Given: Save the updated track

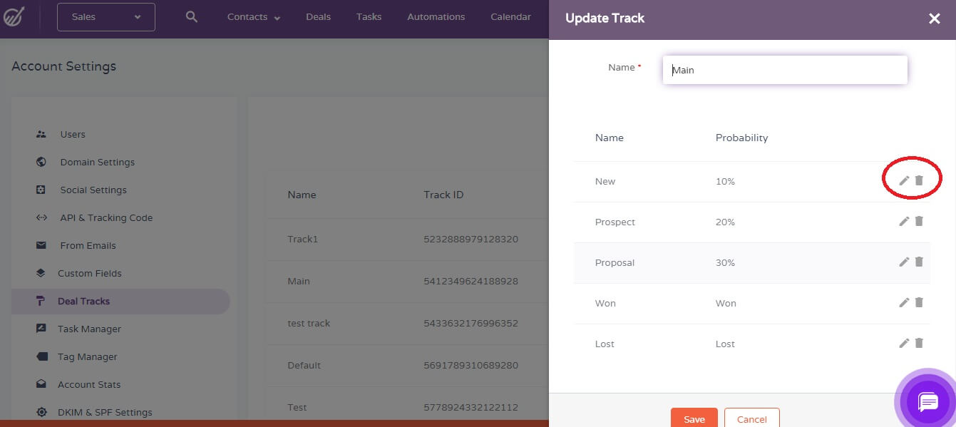Looking at the screenshot, I should (693, 419).
